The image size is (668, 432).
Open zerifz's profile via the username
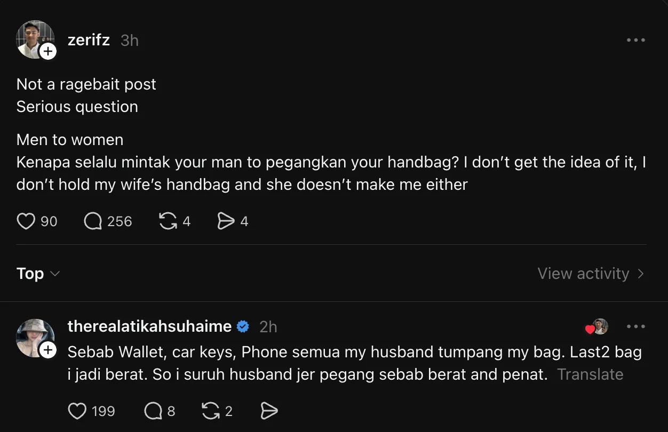89,40
